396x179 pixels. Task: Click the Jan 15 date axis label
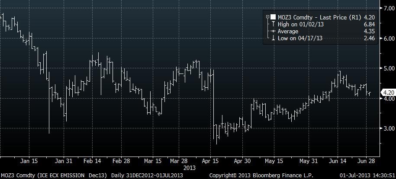coord(29,161)
